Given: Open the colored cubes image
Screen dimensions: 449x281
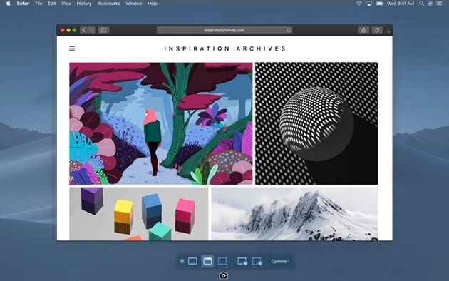Looking at the screenshot, I should click(138, 214).
